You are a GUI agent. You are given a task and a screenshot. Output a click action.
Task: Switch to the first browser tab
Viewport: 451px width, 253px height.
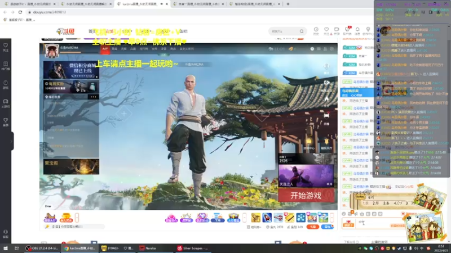[x=29, y=4]
